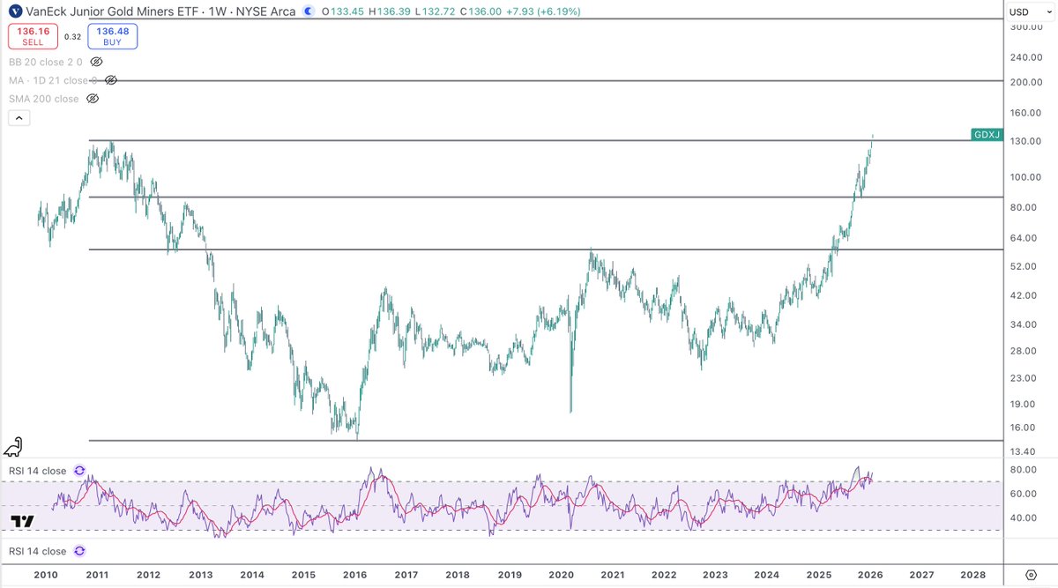Toggle visibility of SMA 200 close
1058x588 pixels.
93,99
